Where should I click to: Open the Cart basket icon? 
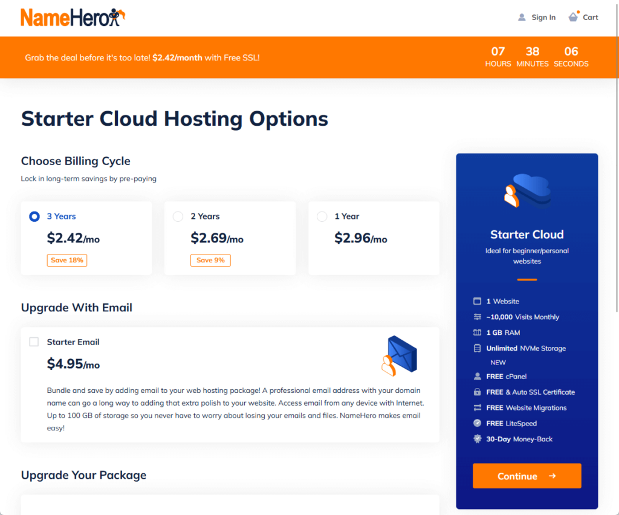point(573,16)
